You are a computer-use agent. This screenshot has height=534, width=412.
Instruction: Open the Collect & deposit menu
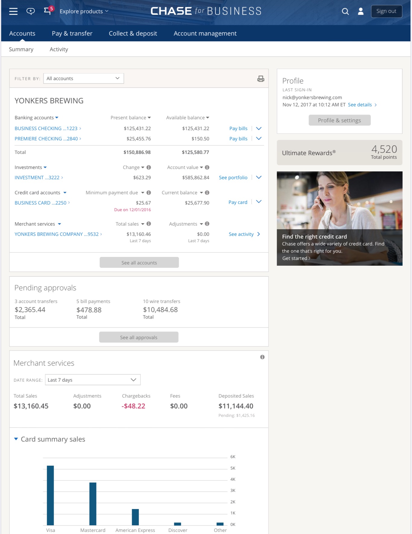133,33
